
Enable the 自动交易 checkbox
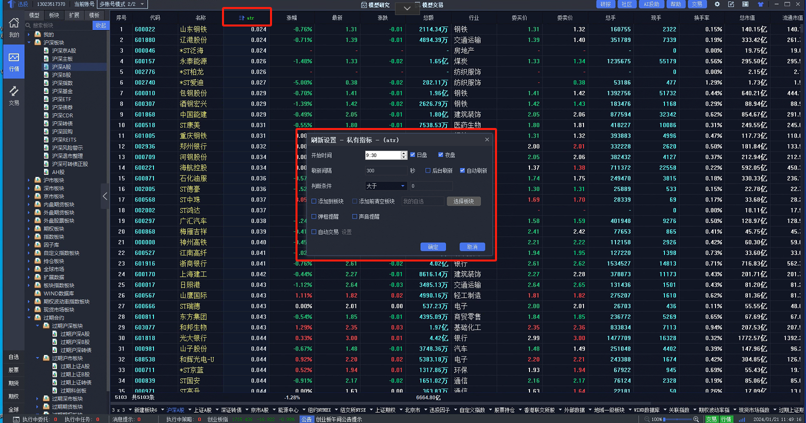[314, 232]
